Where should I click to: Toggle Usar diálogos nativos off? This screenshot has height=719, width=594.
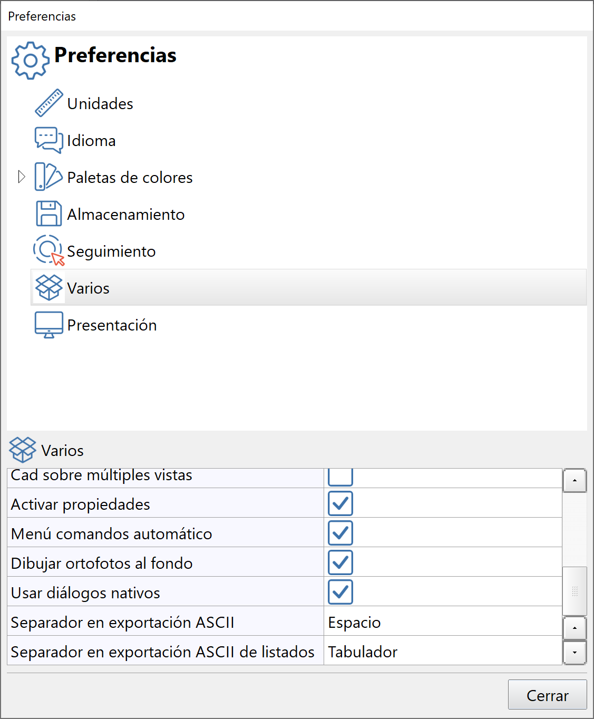coord(340,592)
